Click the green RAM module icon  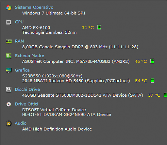tap(9, 41)
